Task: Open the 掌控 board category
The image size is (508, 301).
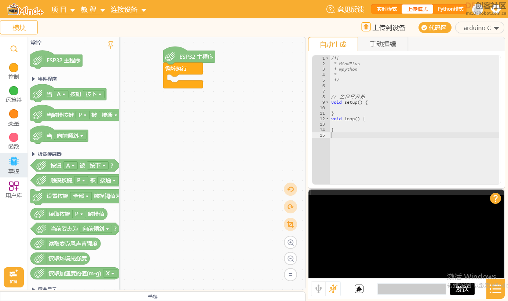Action: (14, 165)
